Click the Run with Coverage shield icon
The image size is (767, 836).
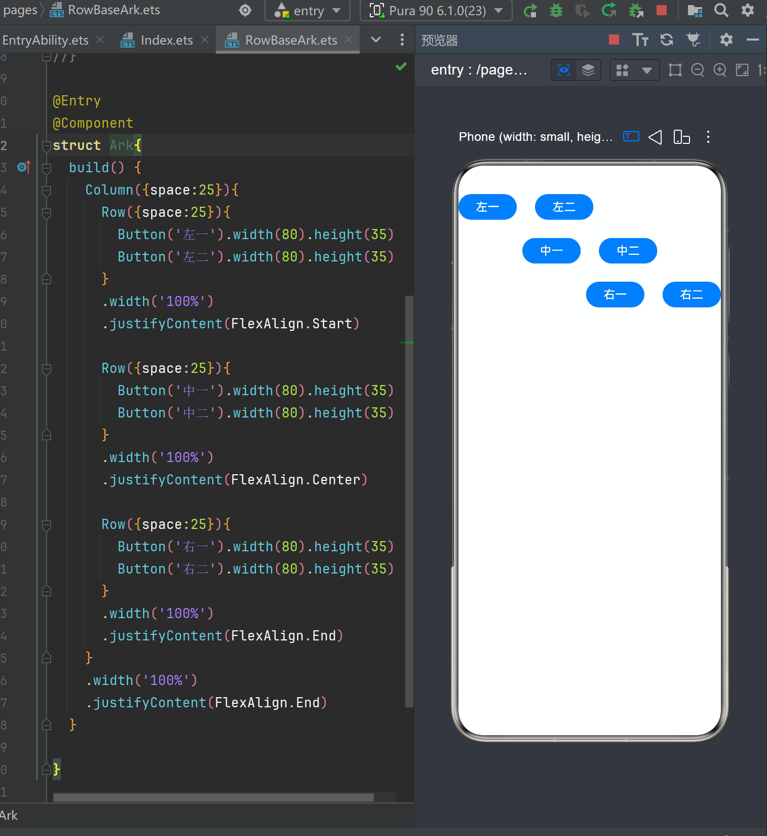[583, 11]
